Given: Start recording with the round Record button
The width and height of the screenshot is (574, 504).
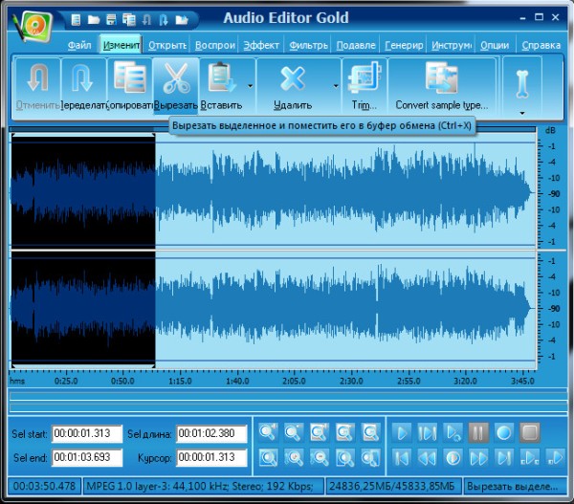Looking at the screenshot, I should [504, 432].
